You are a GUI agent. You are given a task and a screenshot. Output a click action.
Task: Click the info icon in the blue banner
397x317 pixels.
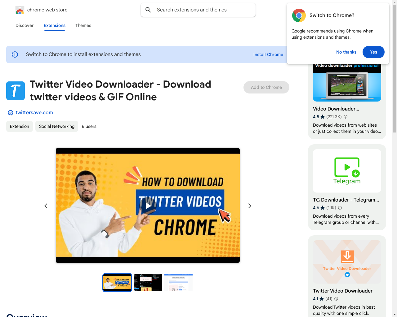pyautogui.click(x=15, y=54)
